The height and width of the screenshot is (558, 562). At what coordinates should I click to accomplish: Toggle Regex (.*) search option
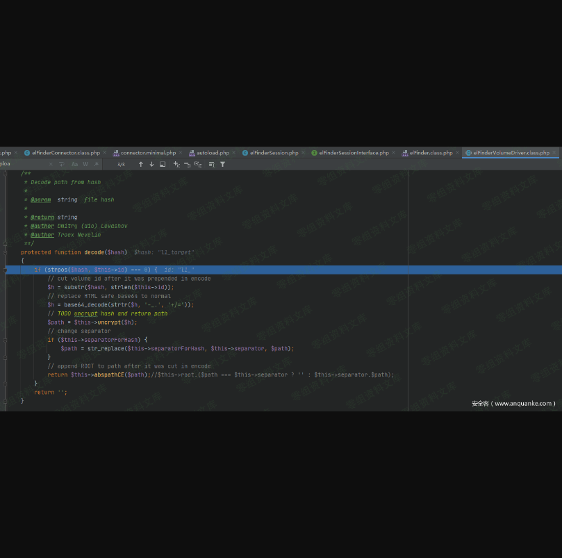pos(97,165)
